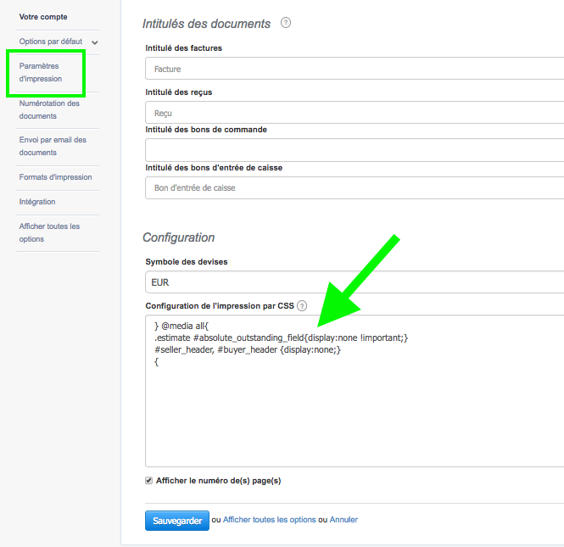The height and width of the screenshot is (547, 564).
Task: Open help icon next to Intitulés des documents
Action: (x=286, y=23)
